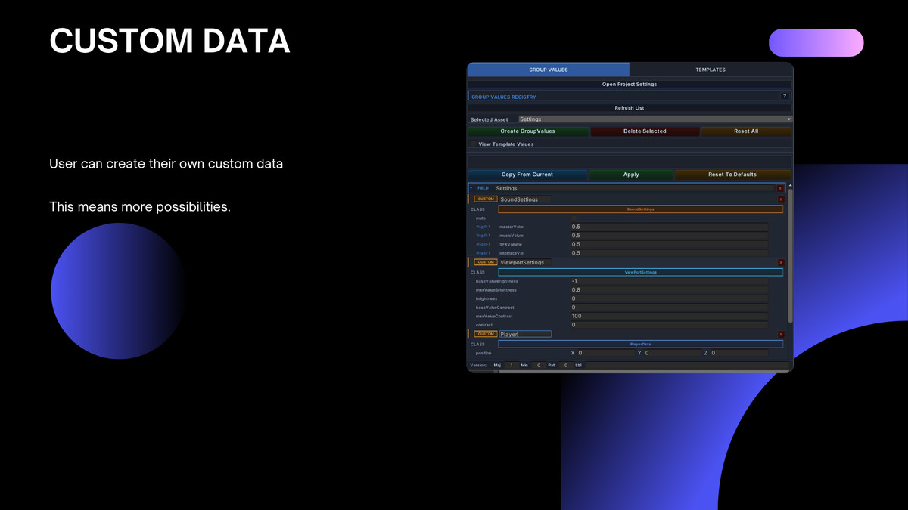
Task: Click the version Min field
Action: [540, 365]
